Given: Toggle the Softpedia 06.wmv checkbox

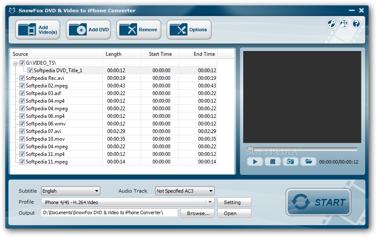Looking at the screenshot, I should [22, 124].
